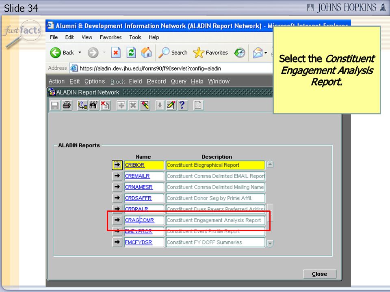Refresh the page with the green arrows icon
Screen dimensions: 390x292
tap(131, 53)
